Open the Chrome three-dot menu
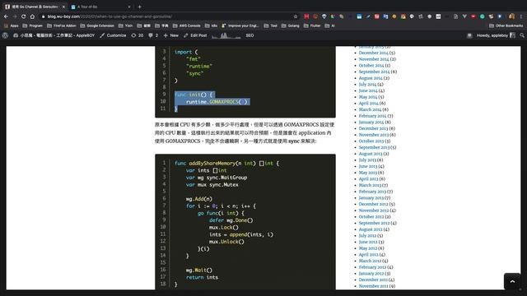527x296 pixels. (x=521, y=16)
